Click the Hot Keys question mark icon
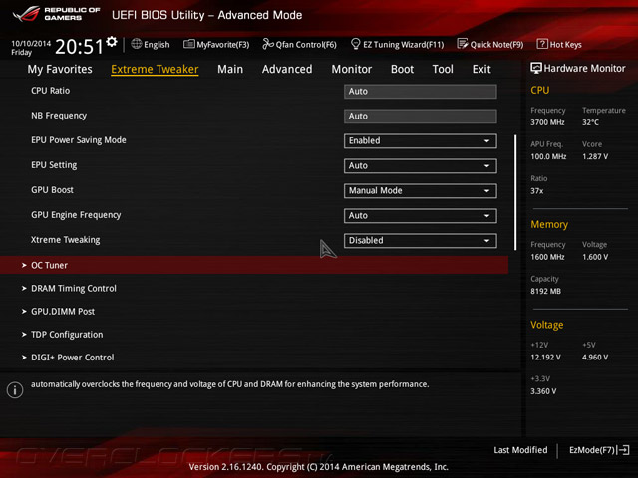The image size is (638, 478). tap(542, 44)
